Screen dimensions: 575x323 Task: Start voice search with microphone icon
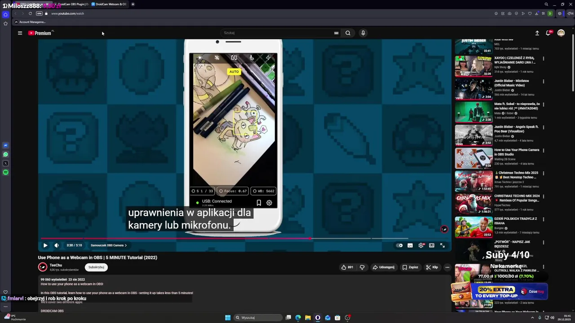(363, 33)
